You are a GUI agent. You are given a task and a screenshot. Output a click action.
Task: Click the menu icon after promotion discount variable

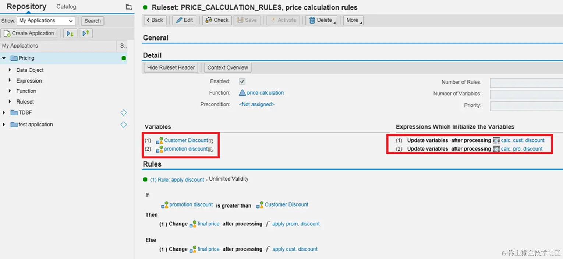(x=211, y=150)
